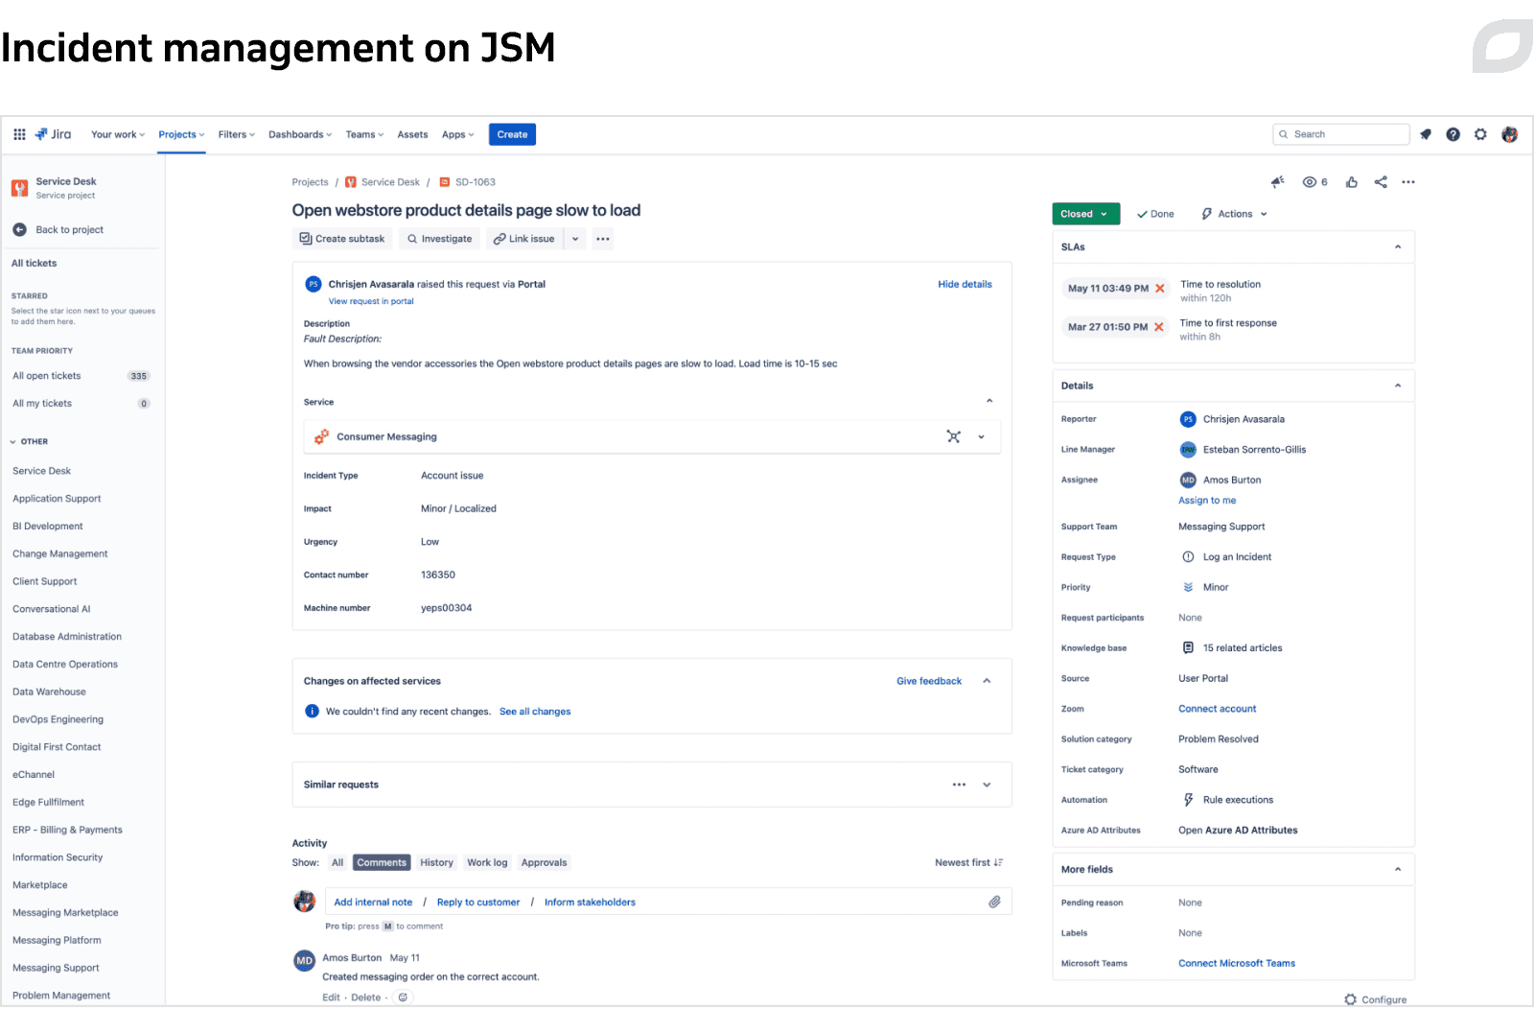Click the share icon

pos(1381,182)
